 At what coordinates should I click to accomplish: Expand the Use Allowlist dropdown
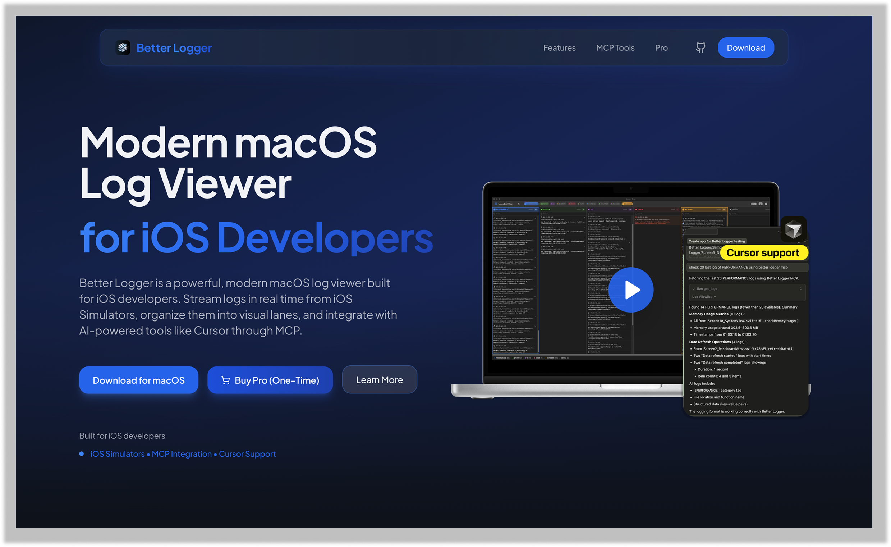[x=704, y=297]
